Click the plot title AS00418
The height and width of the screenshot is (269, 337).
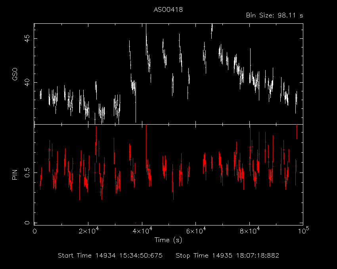click(168, 9)
